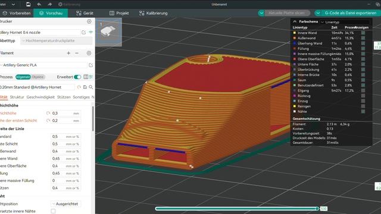
Task: Click the undo arrow icon
Action: 39,4
